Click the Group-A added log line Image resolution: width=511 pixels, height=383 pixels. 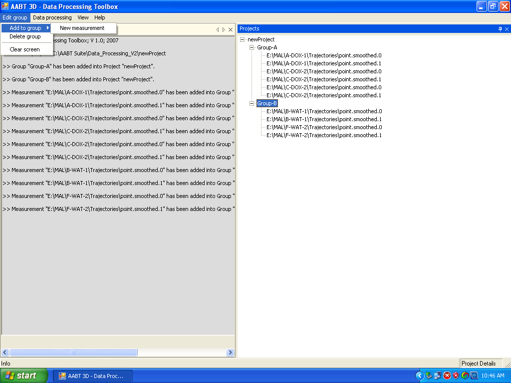click(x=78, y=66)
